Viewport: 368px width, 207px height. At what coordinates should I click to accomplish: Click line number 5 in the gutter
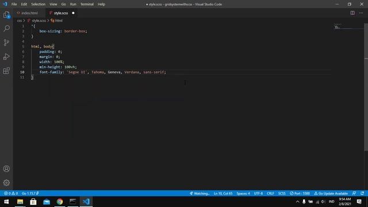point(23,47)
